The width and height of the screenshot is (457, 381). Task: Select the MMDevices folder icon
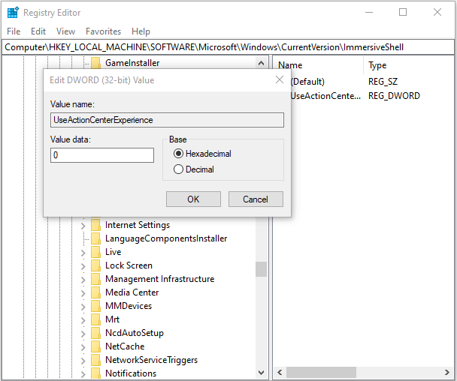tap(95, 306)
